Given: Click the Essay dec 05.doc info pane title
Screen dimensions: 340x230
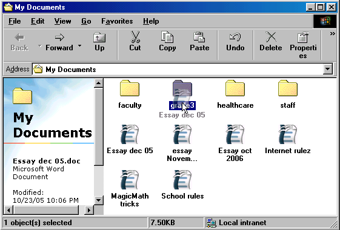Looking at the screenshot, I should (47, 161).
